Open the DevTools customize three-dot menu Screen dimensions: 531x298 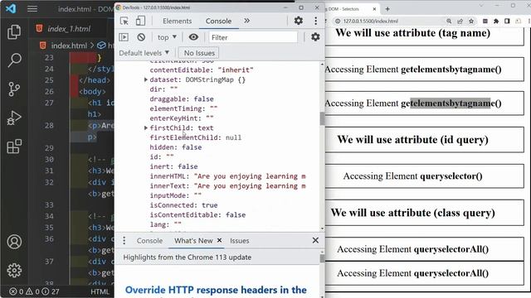click(315, 21)
